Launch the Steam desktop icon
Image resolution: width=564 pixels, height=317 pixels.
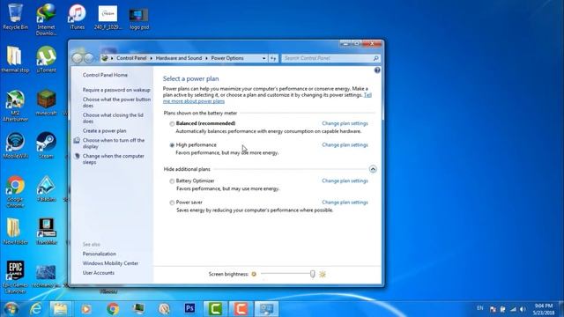click(46, 145)
